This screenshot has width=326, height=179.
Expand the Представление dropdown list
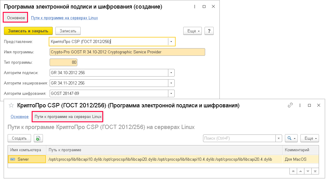171,42
